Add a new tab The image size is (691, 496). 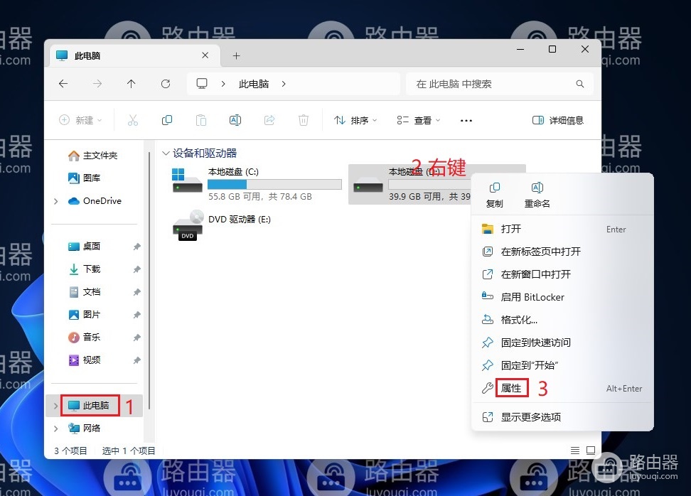pyautogui.click(x=236, y=56)
